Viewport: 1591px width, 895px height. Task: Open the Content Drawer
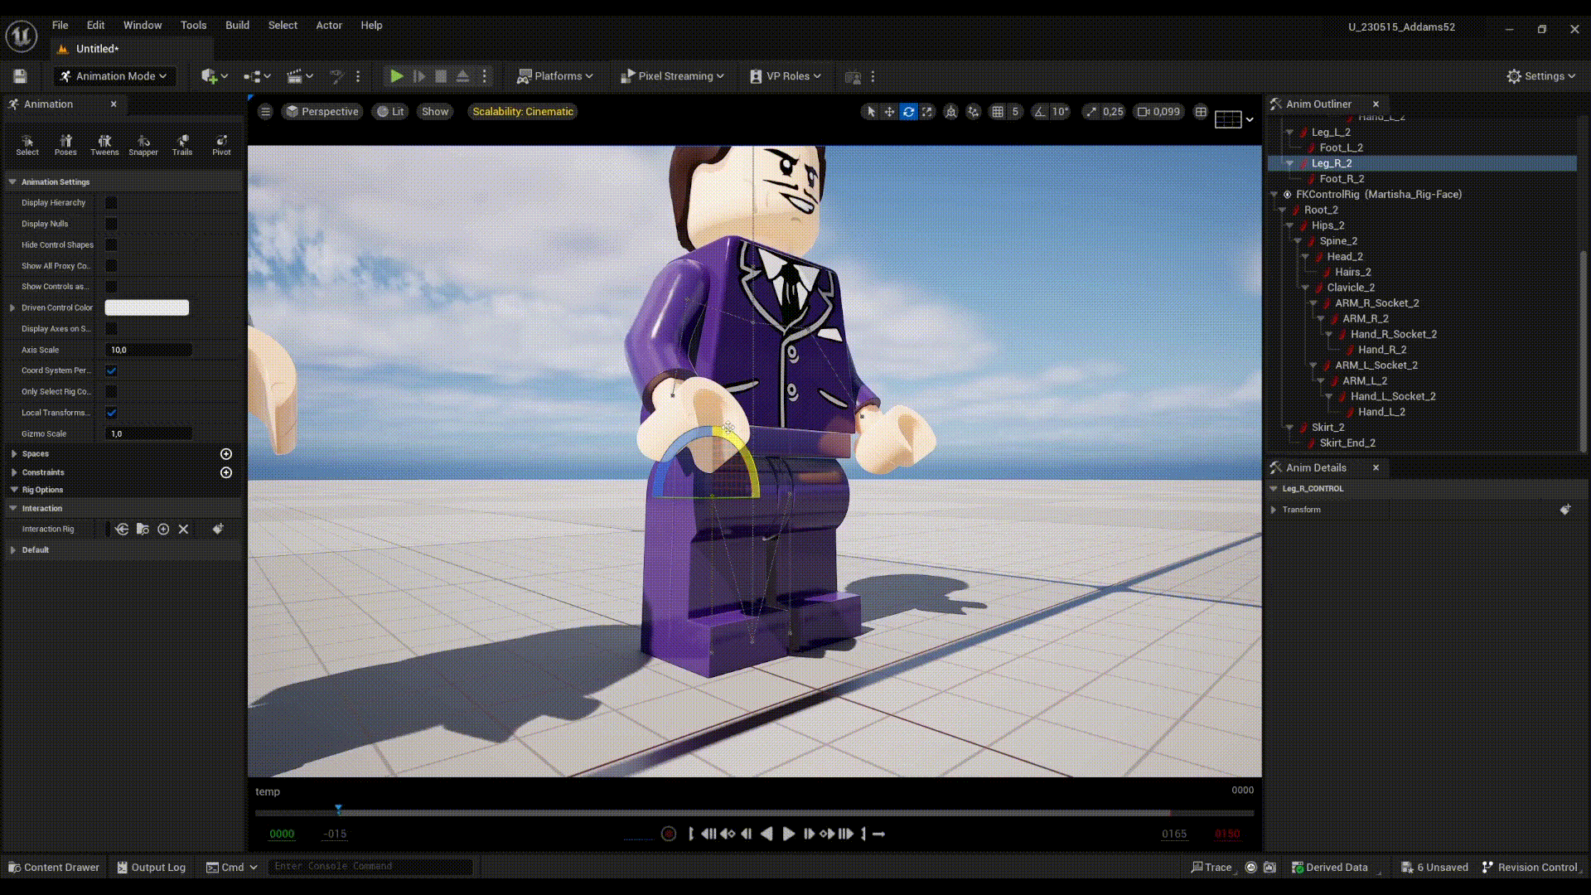click(x=54, y=867)
